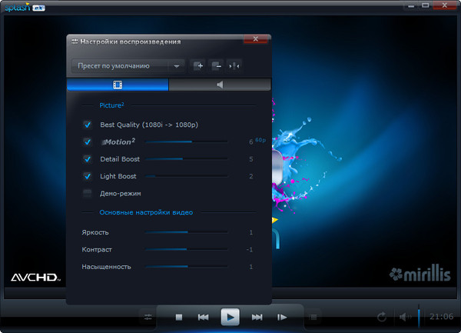Disable the Detail Boost checkbox
This screenshot has width=461, height=333.
88,159
